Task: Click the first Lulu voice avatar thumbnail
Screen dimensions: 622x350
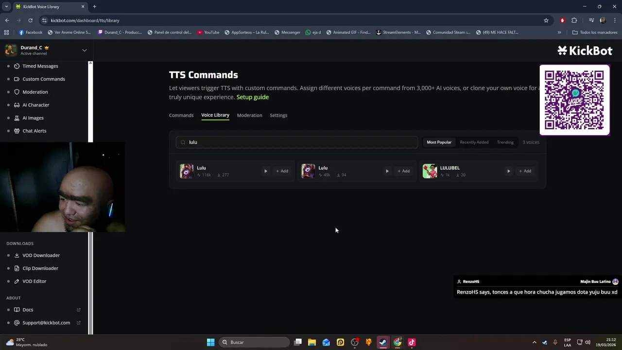Action: tap(187, 171)
